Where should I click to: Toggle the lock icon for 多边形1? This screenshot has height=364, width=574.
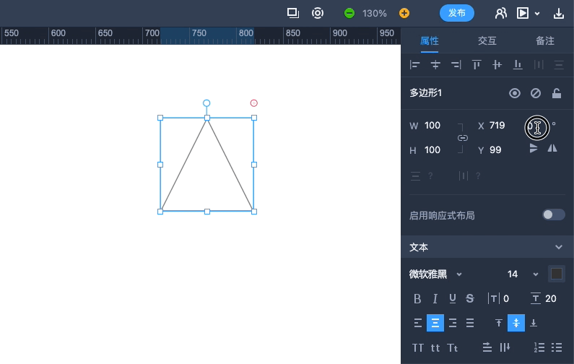click(557, 93)
